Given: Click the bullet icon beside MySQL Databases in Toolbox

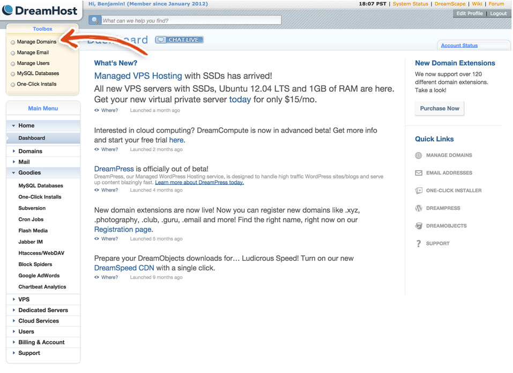Looking at the screenshot, I should (13, 74).
